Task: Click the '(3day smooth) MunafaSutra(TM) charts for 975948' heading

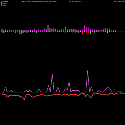Action: coord(39,1)
